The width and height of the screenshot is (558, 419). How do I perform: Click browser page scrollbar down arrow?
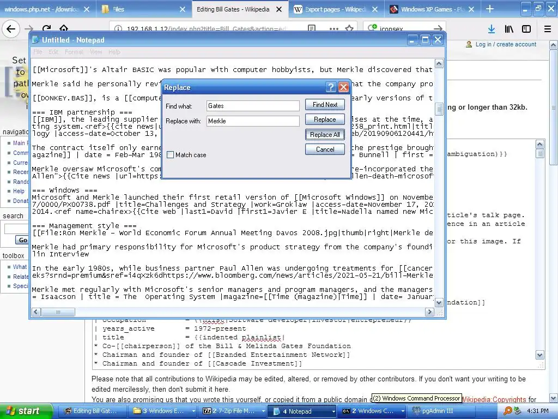point(554,398)
